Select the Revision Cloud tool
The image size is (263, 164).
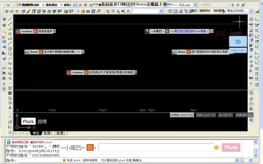[x=10, y=53]
